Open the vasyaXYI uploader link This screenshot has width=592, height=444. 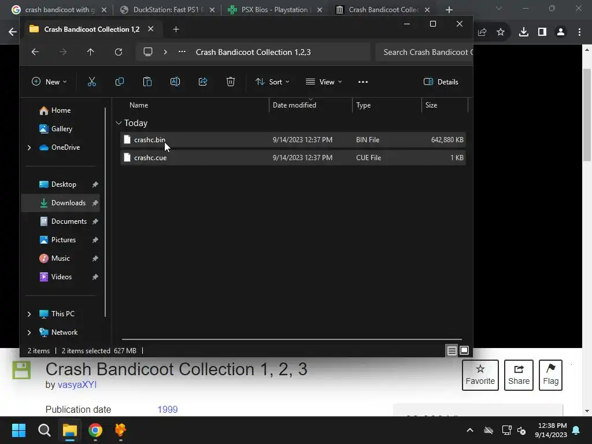[x=77, y=384]
